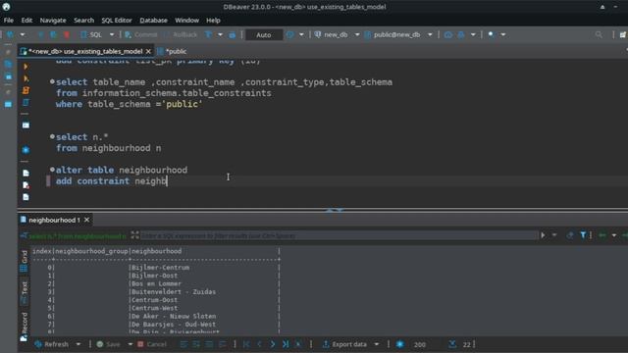Click the neighbourhood_group column header
The image size is (628, 353).
[91, 251]
